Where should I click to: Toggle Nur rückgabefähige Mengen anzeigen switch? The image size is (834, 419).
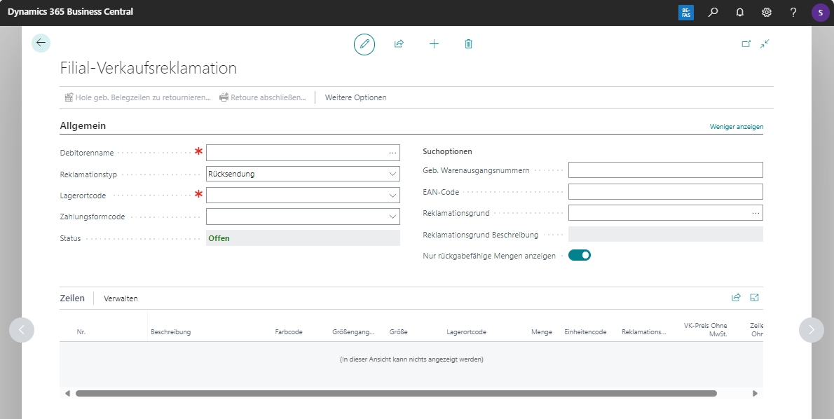coord(580,256)
